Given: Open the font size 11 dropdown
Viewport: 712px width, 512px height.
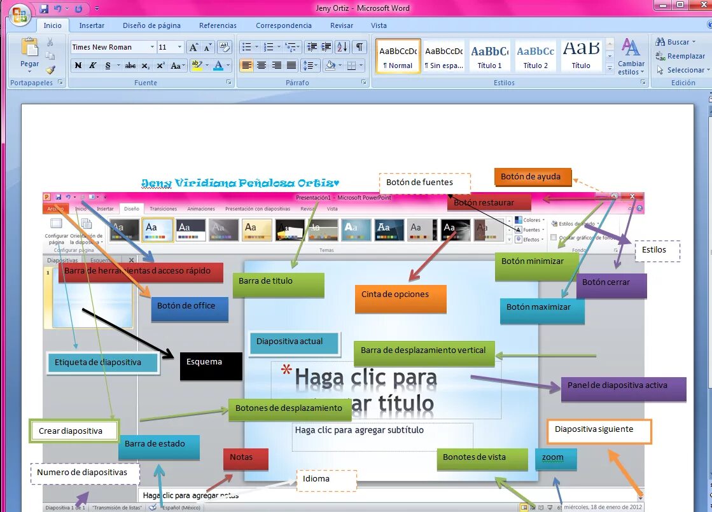Looking at the screenshot, I should pyautogui.click(x=180, y=47).
